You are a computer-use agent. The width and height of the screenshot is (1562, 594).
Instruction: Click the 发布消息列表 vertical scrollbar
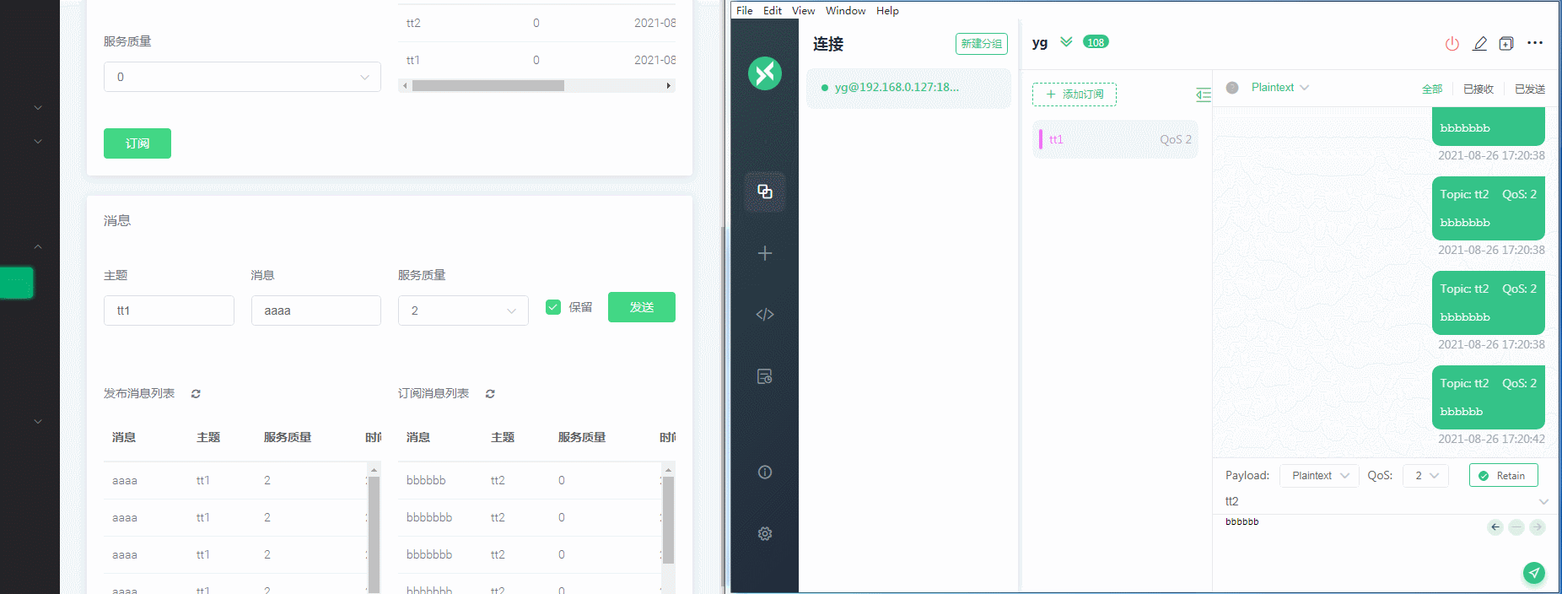click(374, 536)
